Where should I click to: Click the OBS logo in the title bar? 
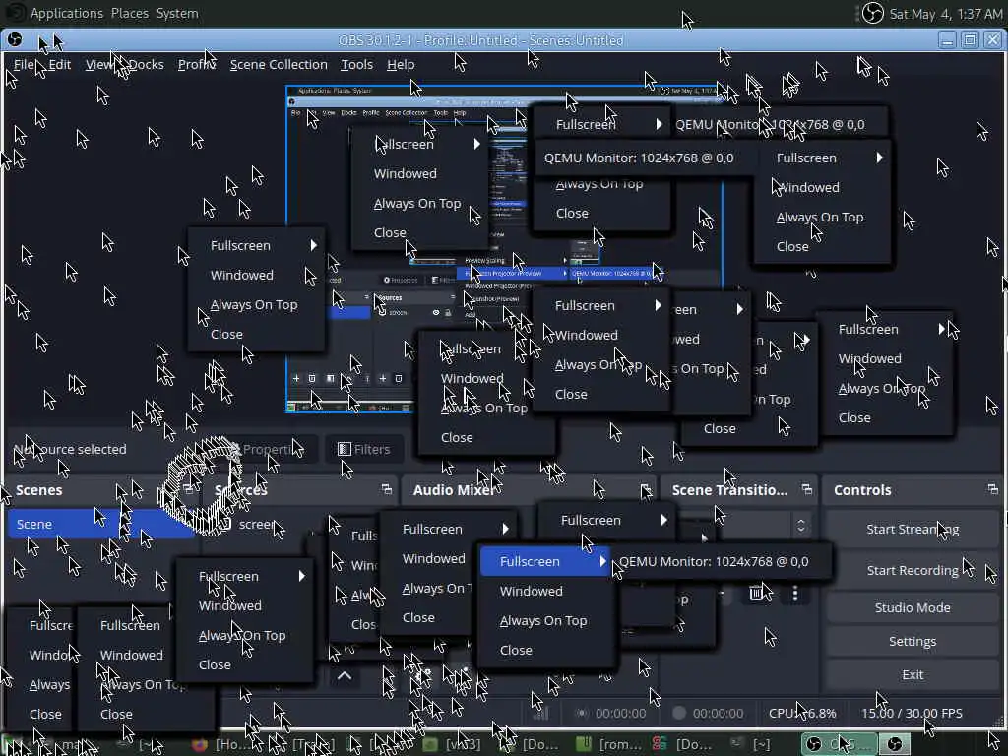coord(14,39)
